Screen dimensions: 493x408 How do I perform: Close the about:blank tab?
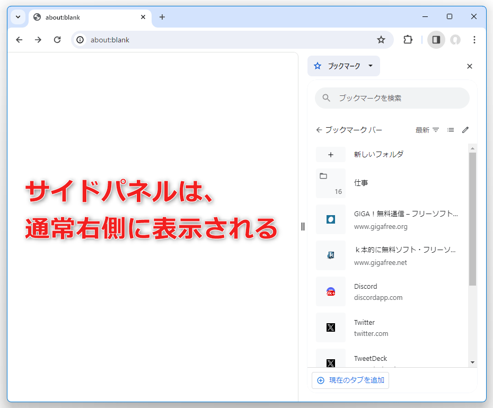143,17
